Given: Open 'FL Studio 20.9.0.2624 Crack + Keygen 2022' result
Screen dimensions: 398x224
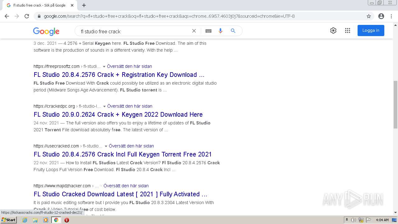Looking at the screenshot, I should tap(118, 114).
